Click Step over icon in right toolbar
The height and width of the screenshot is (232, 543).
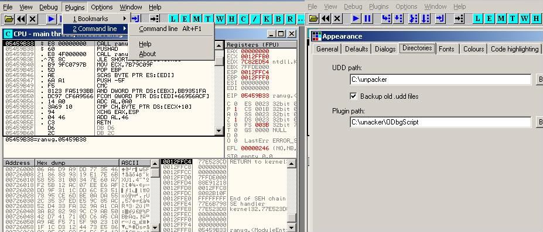point(398,19)
